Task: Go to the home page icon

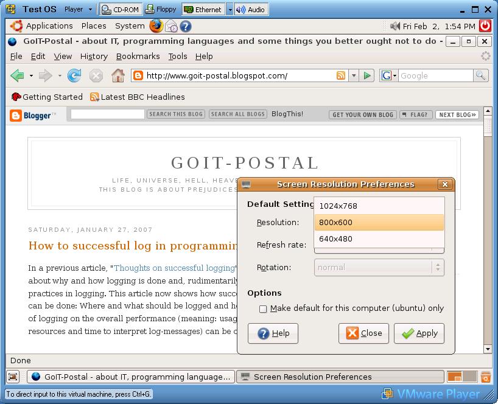Action: click(118, 75)
